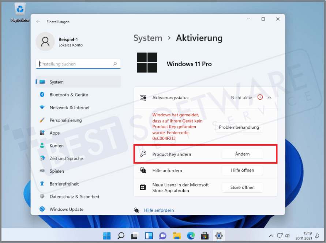Launch Microsoft Store from the taskbar
Viewport: 326px width, 243px height.
point(205,236)
